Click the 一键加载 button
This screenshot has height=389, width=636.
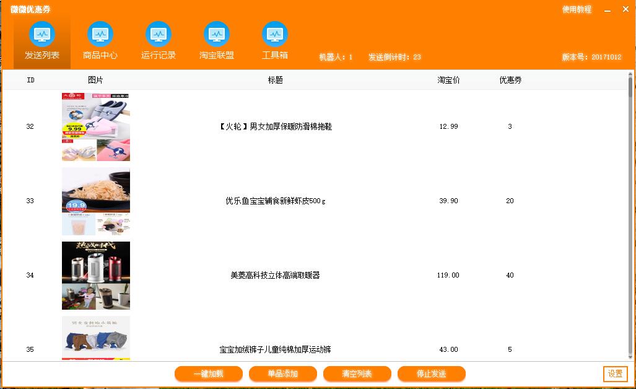pos(208,374)
